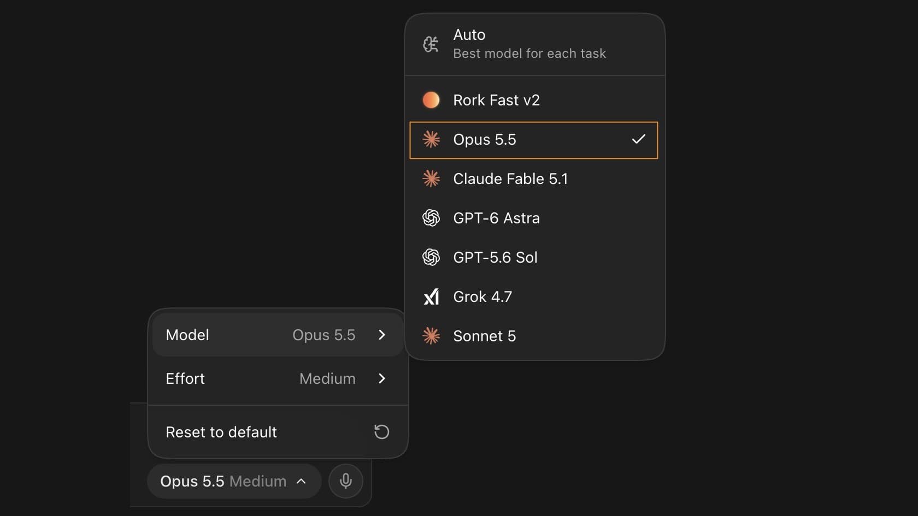Click the OpenAI logo next to GPT-5.6 Sol

[x=431, y=257]
